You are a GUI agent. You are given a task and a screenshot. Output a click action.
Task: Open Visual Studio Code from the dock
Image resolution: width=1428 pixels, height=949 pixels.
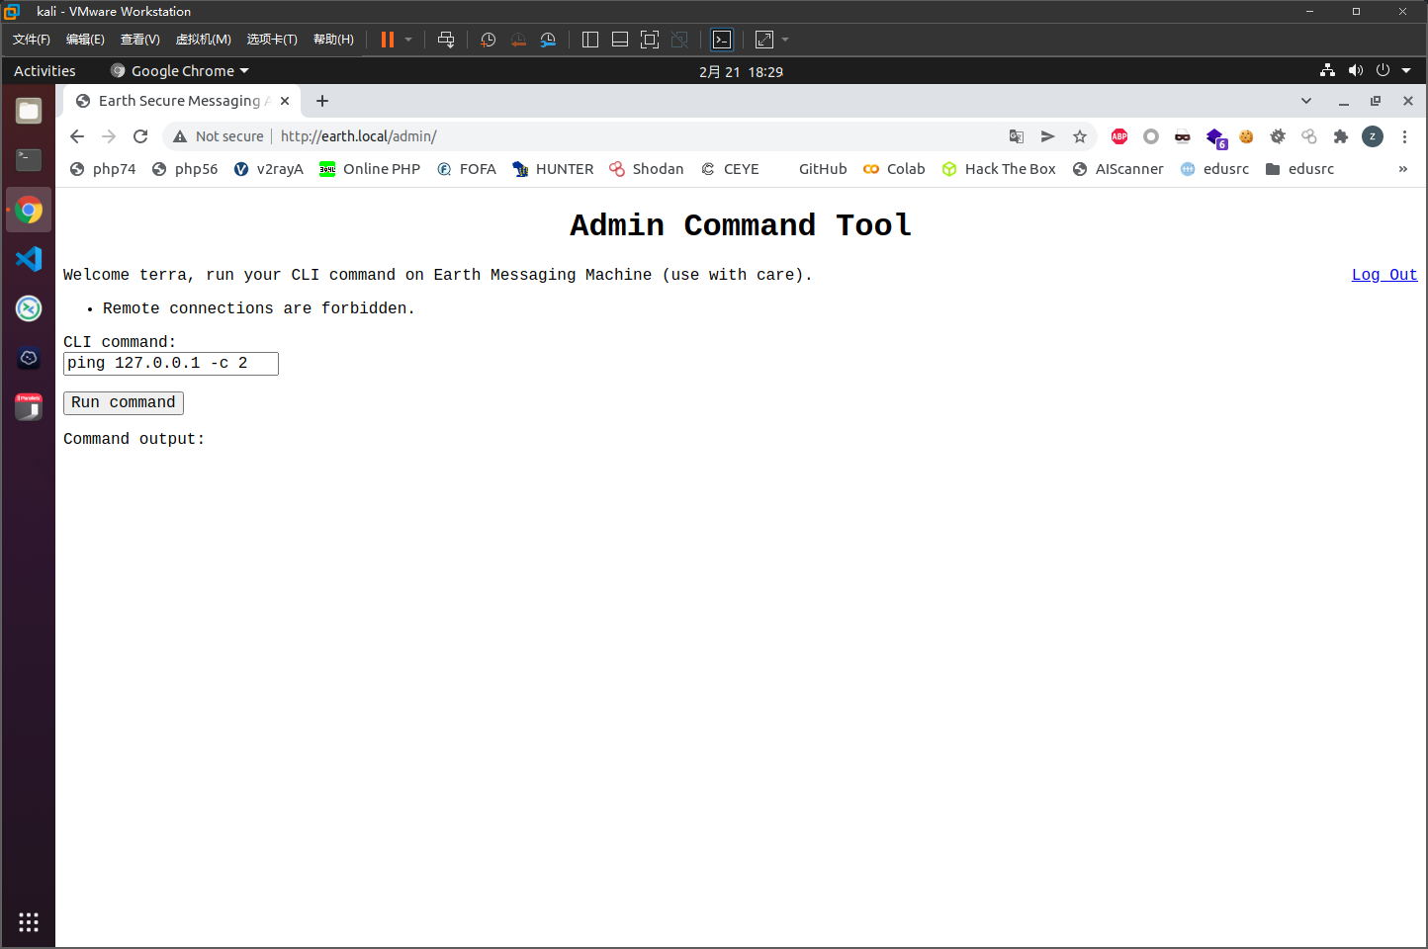pyautogui.click(x=29, y=259)
